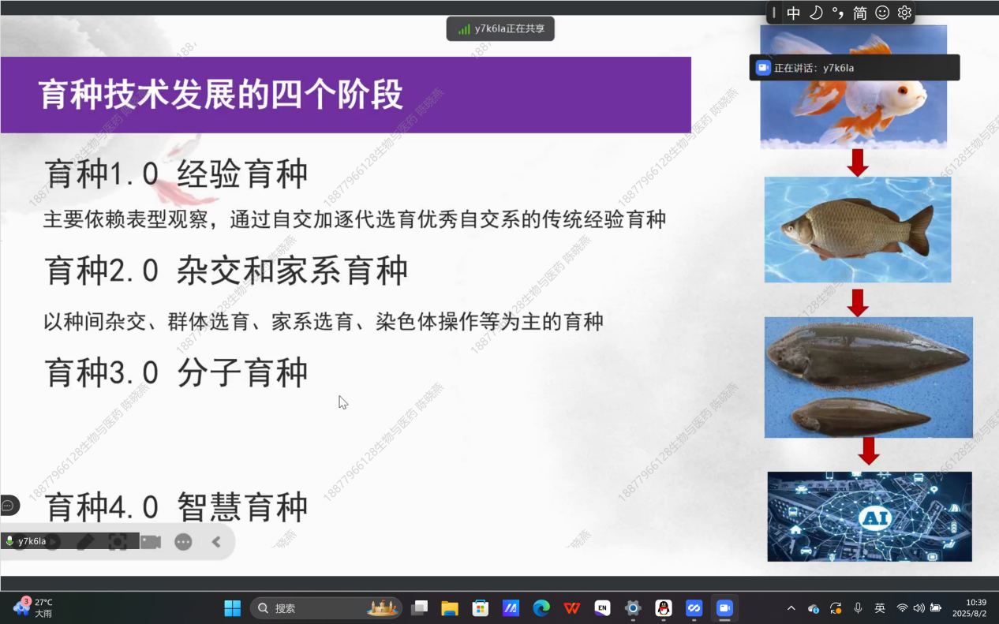Screen dimensions: 999x624
Task: Open QQ penguin icon in taskbar
Action: click(x=664, y=608)
